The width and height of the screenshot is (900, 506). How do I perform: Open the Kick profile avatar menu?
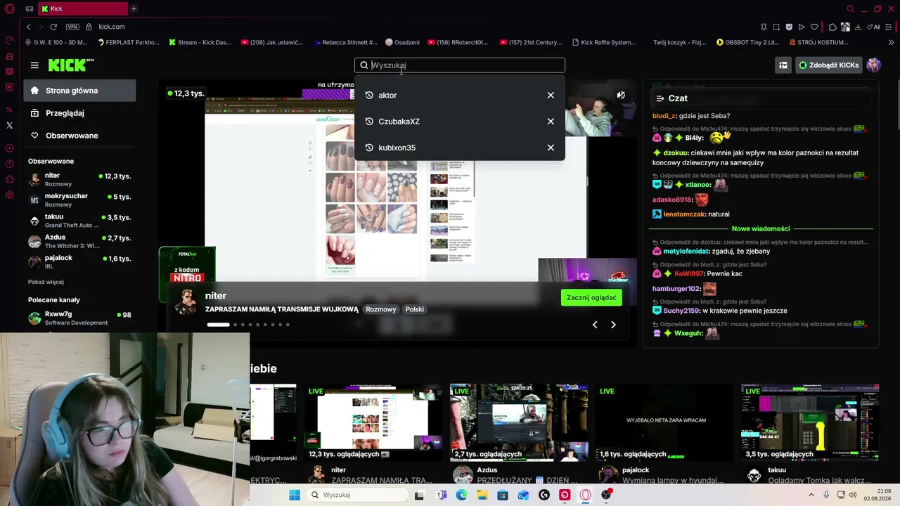873,65
